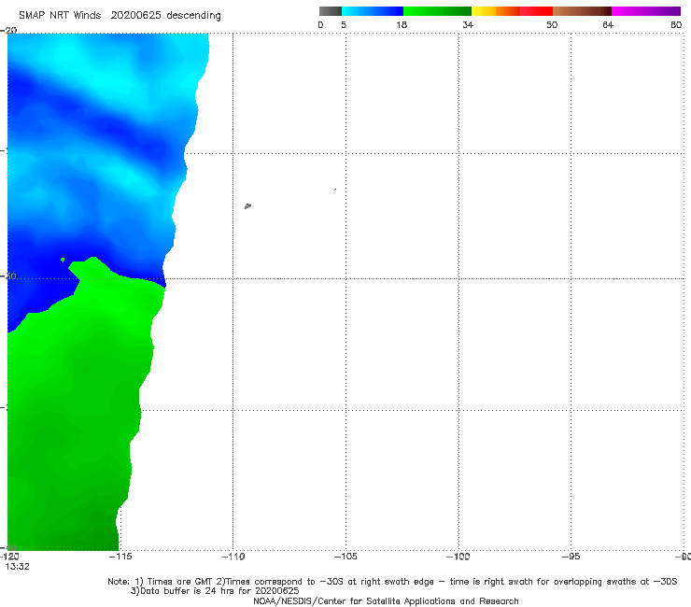Click the small island outline near -110 longitude
The height and width of the screenshot is (607, 691).
coord(247,205)
